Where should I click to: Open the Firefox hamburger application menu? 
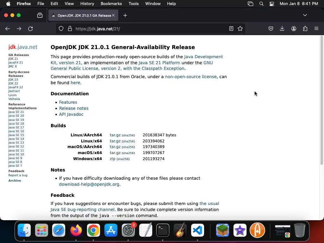coord(316,28)
